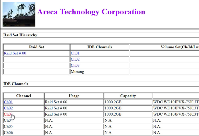
Task: Click the IDE Channels section heading
Action: tap(16, 84)
